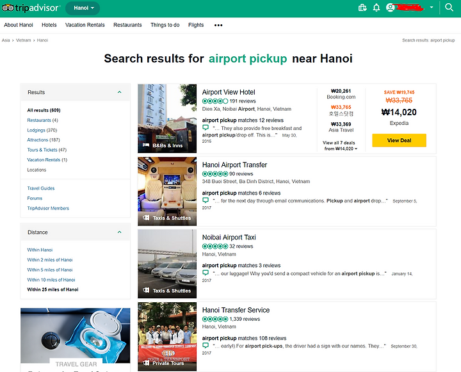Go to About Hanoi tab
Screen dimensions: 461x372
pyautogui.click(x=18, y=25)
